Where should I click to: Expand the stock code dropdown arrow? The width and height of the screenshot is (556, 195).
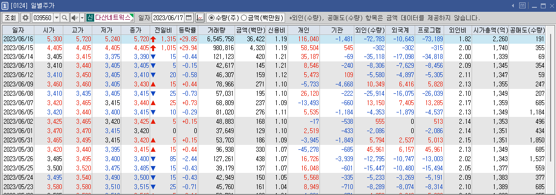57,17
